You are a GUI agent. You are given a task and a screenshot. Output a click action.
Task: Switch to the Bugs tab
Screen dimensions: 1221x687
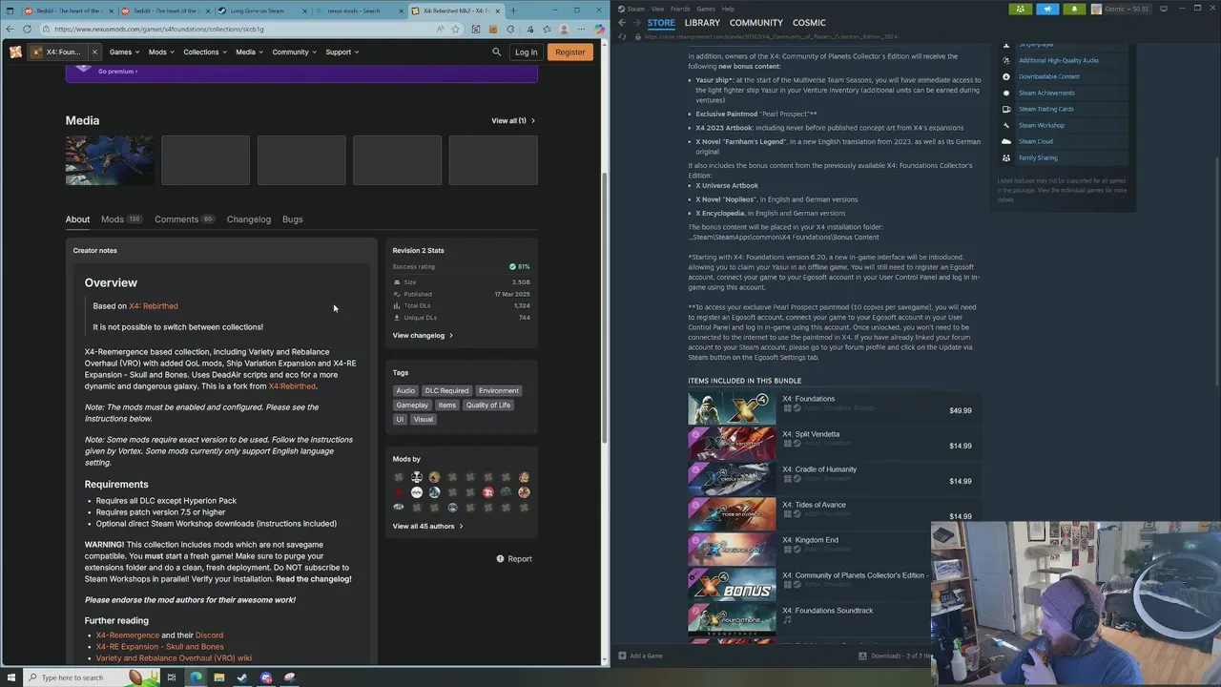(293, 219)
